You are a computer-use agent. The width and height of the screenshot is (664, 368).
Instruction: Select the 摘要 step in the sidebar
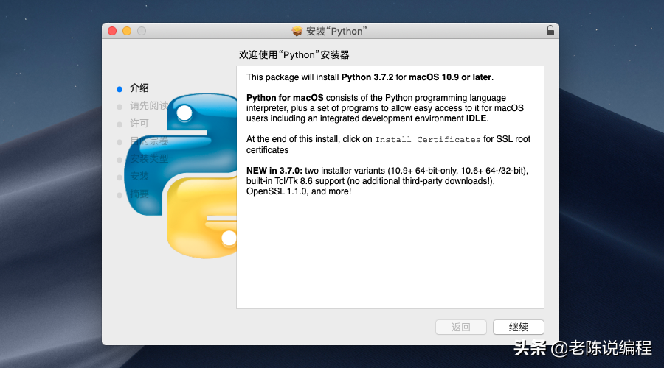(x=139, y=194)
